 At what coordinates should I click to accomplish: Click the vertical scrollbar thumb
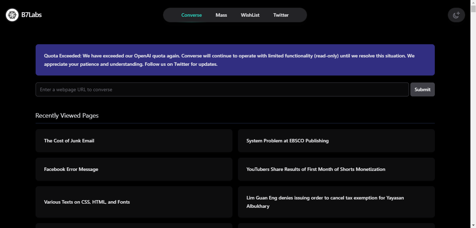pos(473,9)
